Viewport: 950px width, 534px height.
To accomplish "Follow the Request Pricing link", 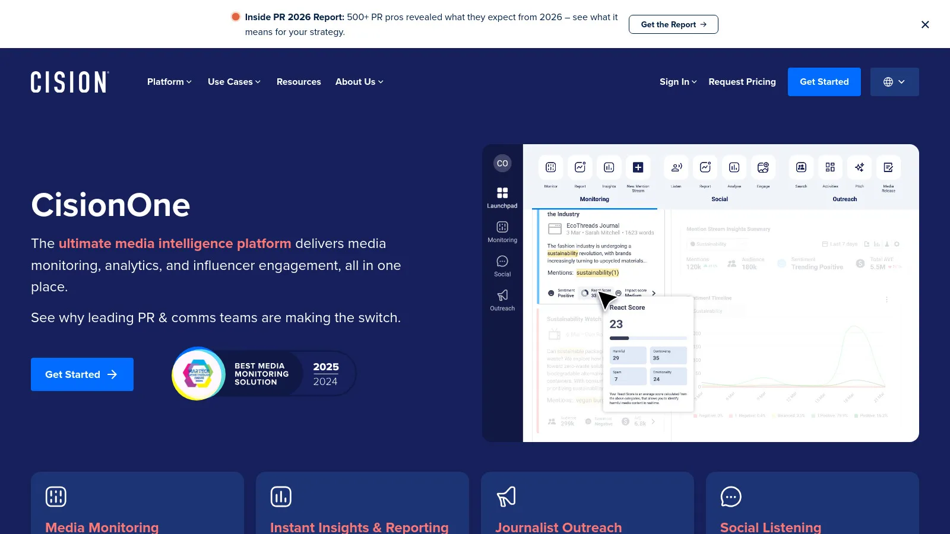I will click(x=742, y=82).
